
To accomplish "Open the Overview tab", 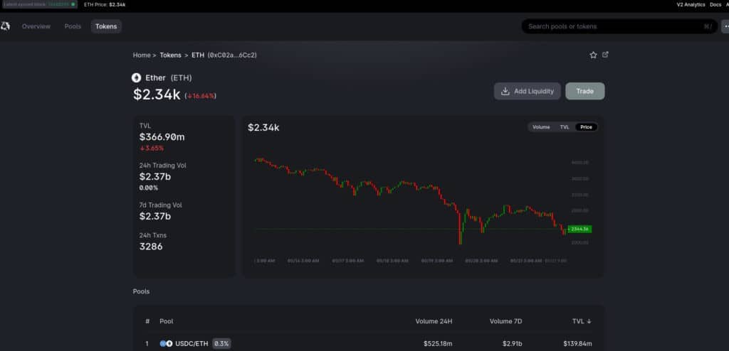I will (36, 26).
